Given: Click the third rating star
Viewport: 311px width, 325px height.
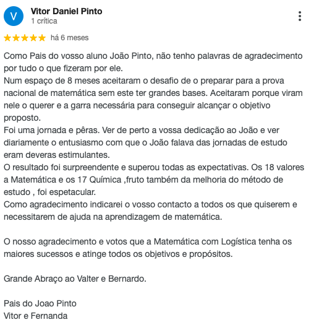Looking at the screenshot, I should [x=25, y=38].
